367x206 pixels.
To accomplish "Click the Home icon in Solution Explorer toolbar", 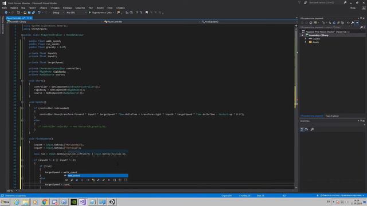I will point(311,23).
